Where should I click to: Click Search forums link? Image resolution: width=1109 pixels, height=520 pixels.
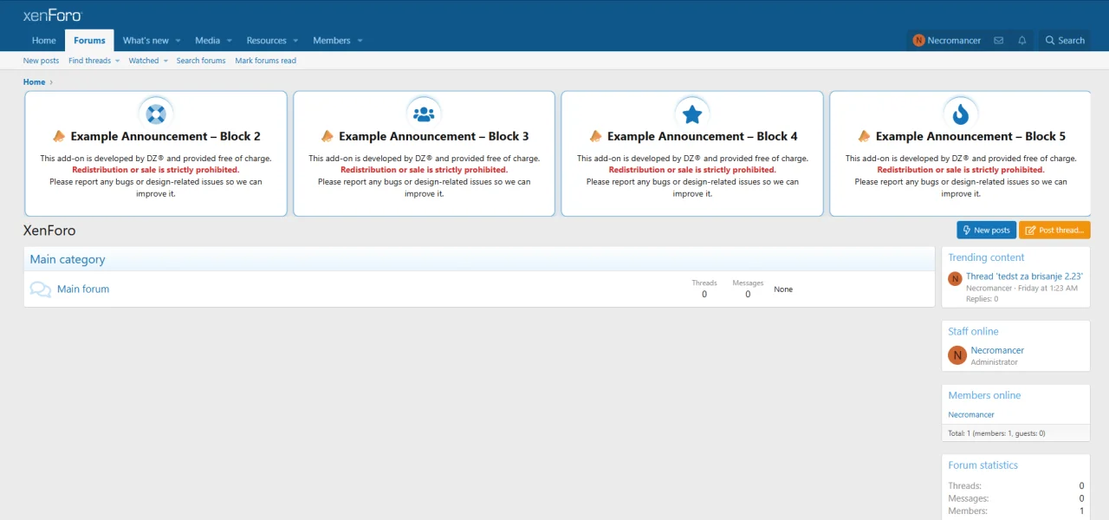tap(201, 61)
